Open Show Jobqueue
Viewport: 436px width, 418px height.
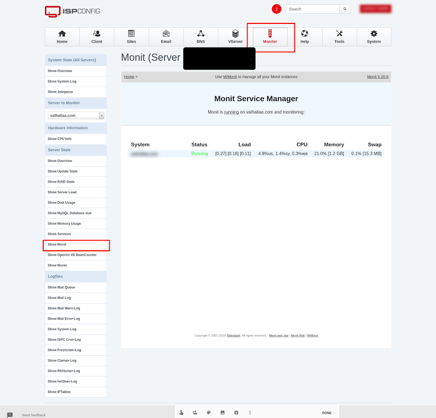pyautogui.click(x=76, y=92)
